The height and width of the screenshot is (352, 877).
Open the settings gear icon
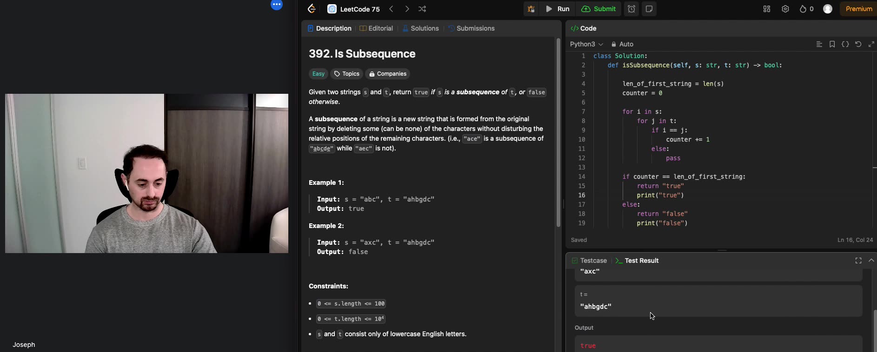tap(785, 9)
